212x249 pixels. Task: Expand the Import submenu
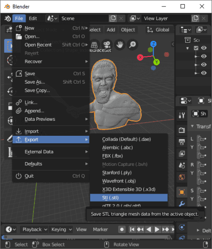51,131
